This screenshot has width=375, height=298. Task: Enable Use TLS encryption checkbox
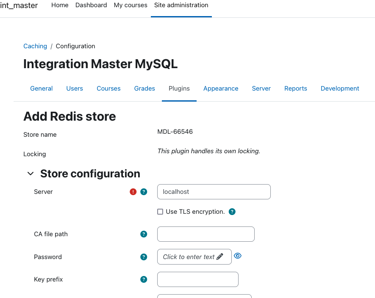pos(160,212)
